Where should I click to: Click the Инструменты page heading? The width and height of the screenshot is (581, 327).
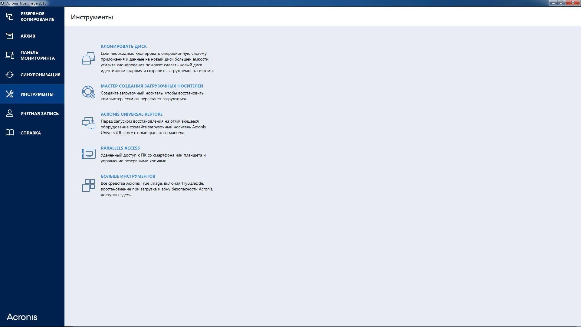(x=92, y=17)
